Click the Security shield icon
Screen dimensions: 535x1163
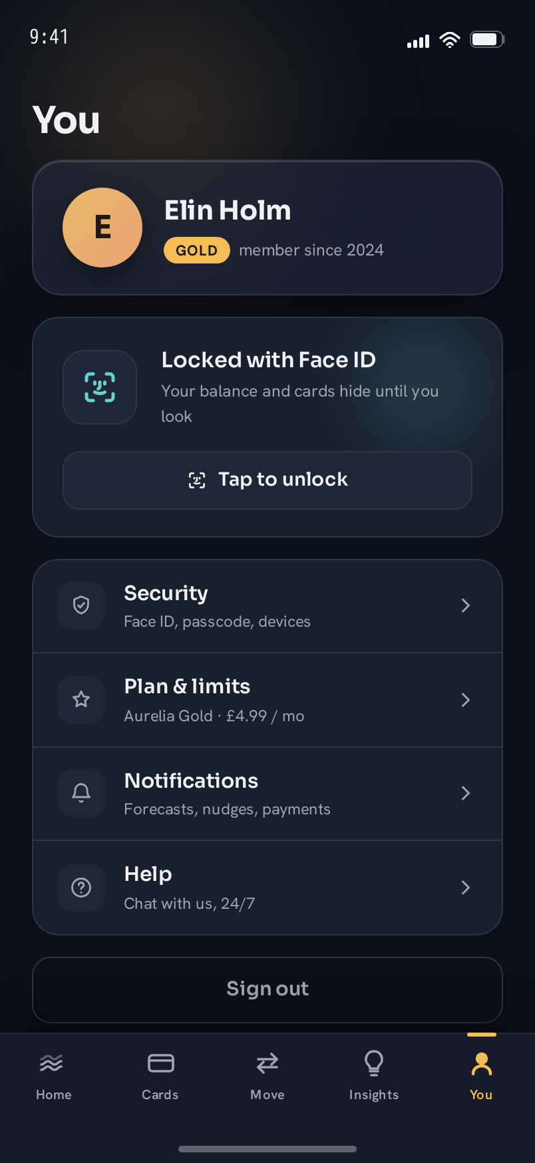pos(81,605)
